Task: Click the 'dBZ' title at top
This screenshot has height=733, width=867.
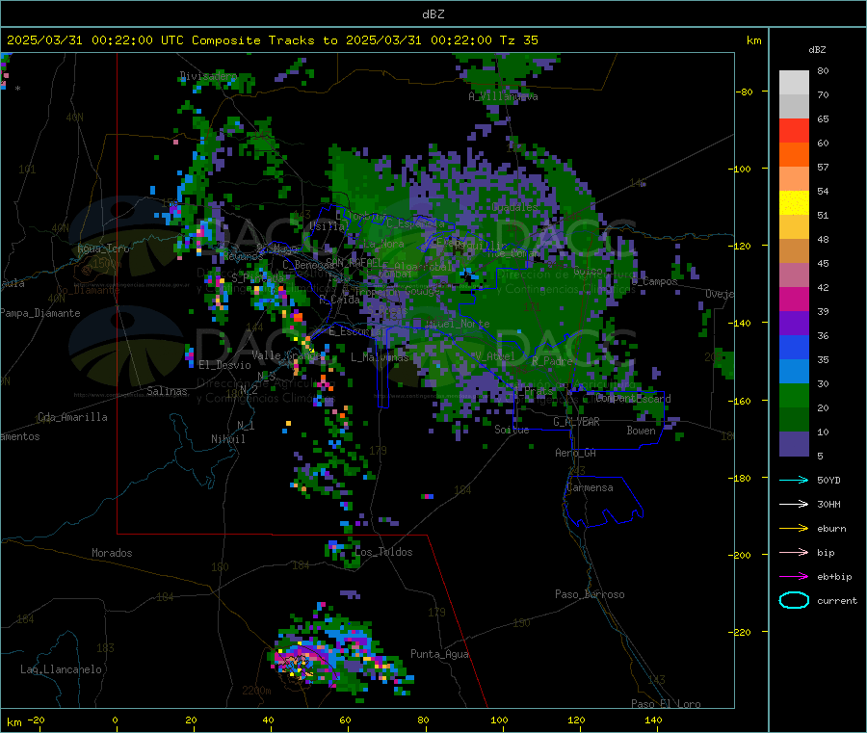Action: (x=433, y=13)
